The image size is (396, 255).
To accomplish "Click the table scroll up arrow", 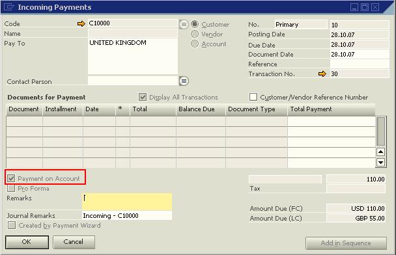I will point(380,152).
